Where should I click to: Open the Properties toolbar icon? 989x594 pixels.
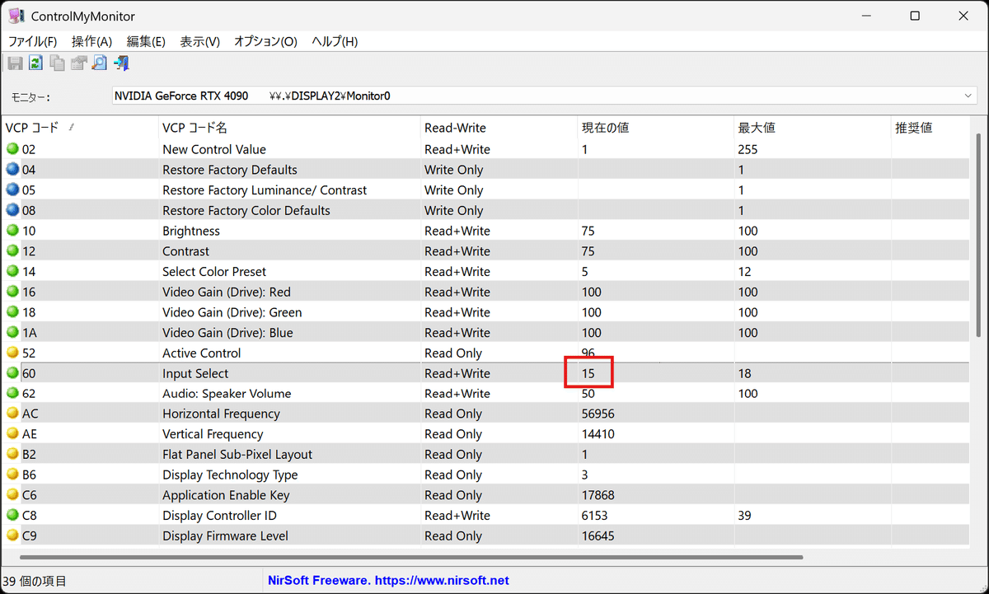click(77, 63)
